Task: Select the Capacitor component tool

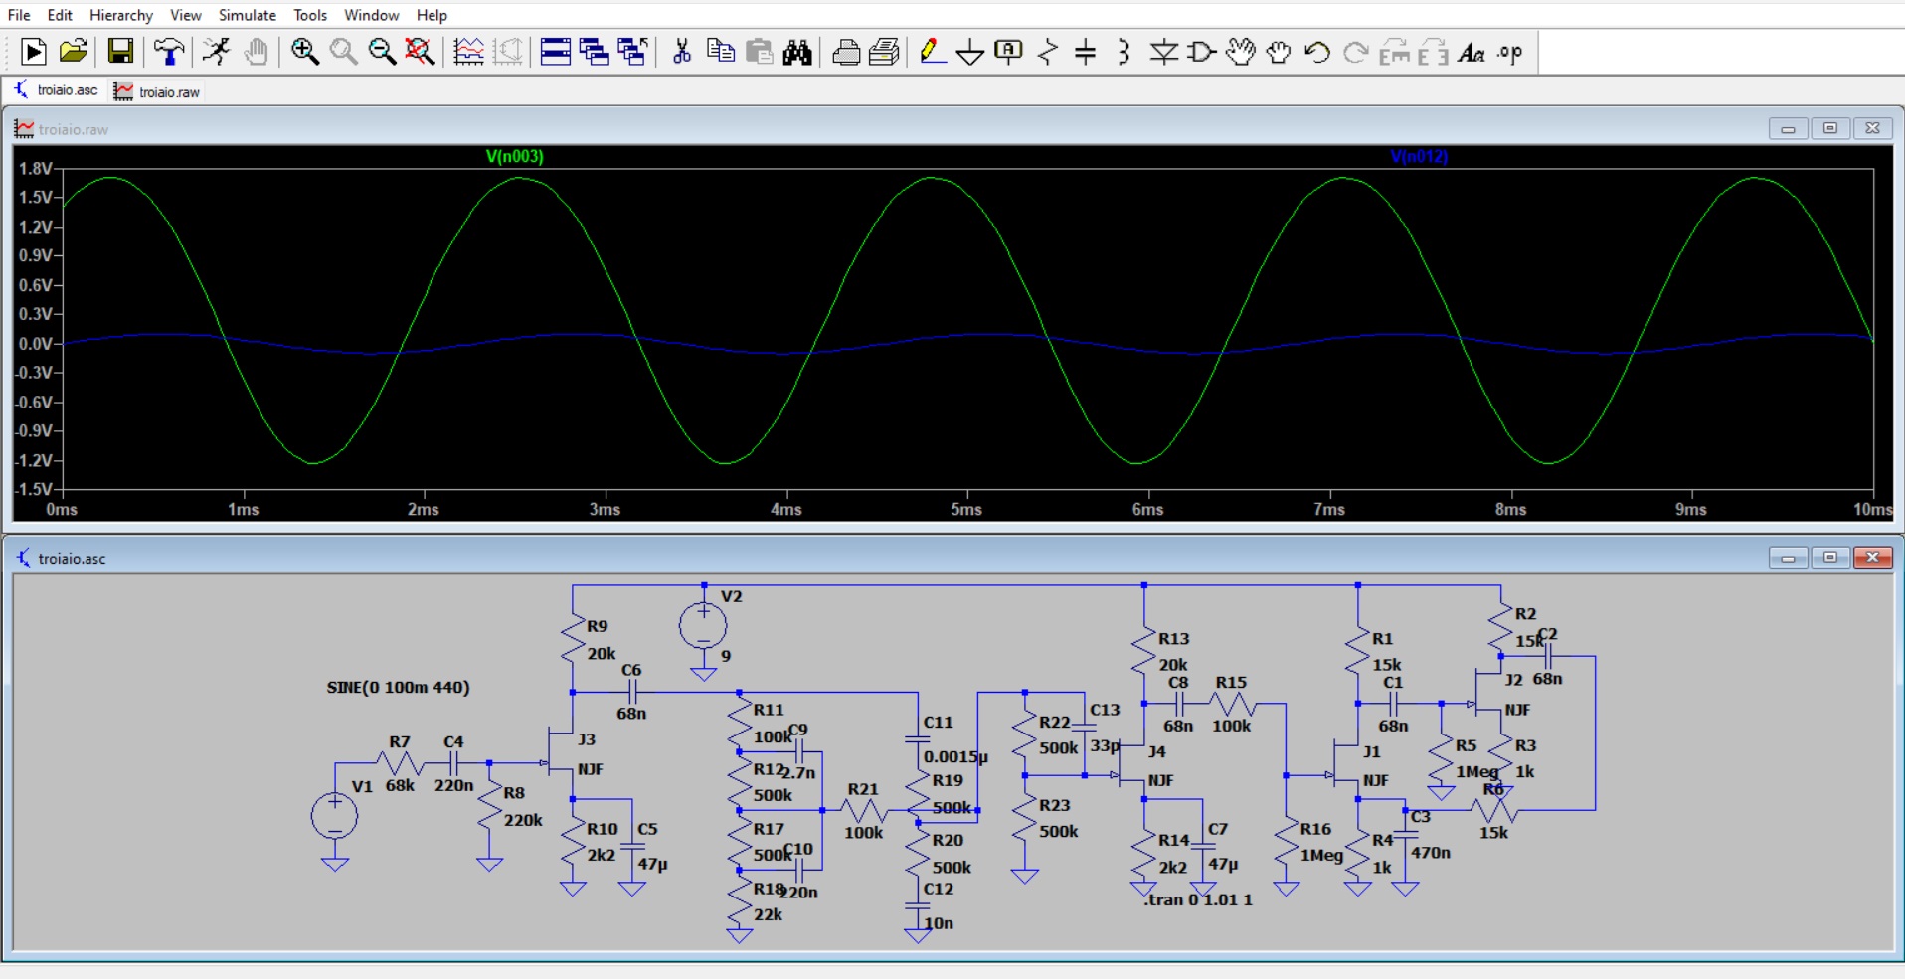Action: [x=1086, y=52]
